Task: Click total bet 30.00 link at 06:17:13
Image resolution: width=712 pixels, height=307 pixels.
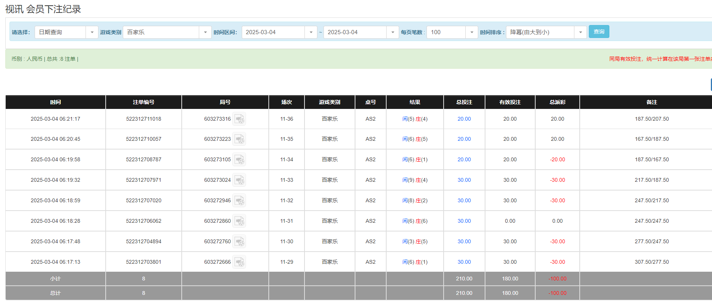Action: [464, 262]
